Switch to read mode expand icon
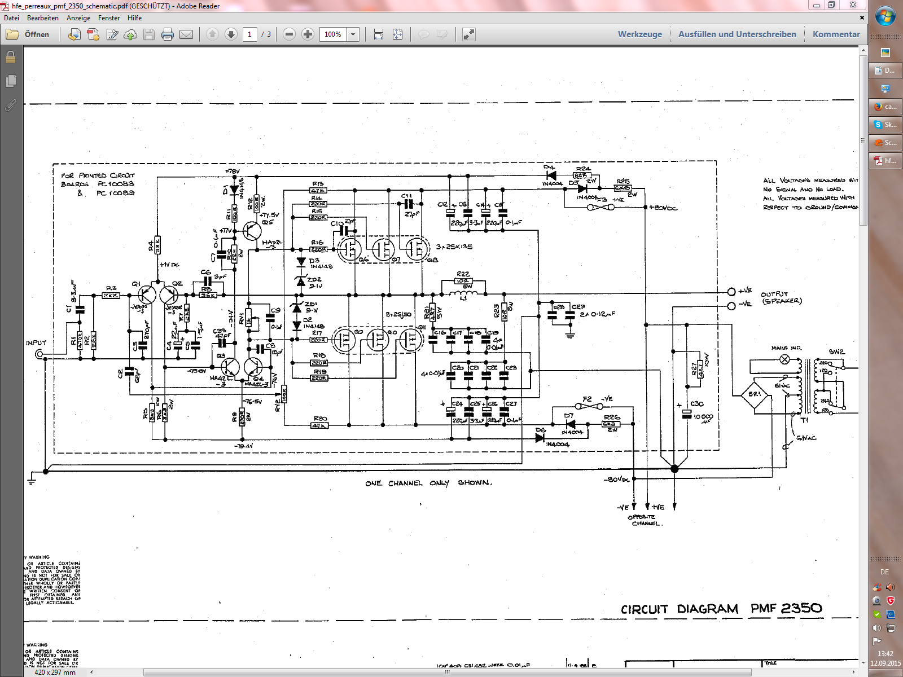This screenshot has width=903, height=677. coord(469,34)
